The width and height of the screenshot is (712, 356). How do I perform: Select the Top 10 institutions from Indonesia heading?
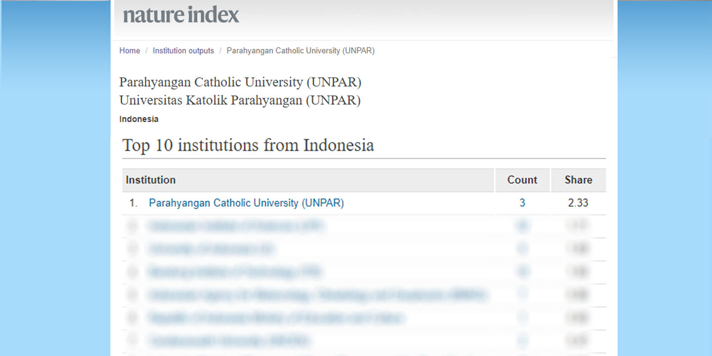click(x=248, y=145)
